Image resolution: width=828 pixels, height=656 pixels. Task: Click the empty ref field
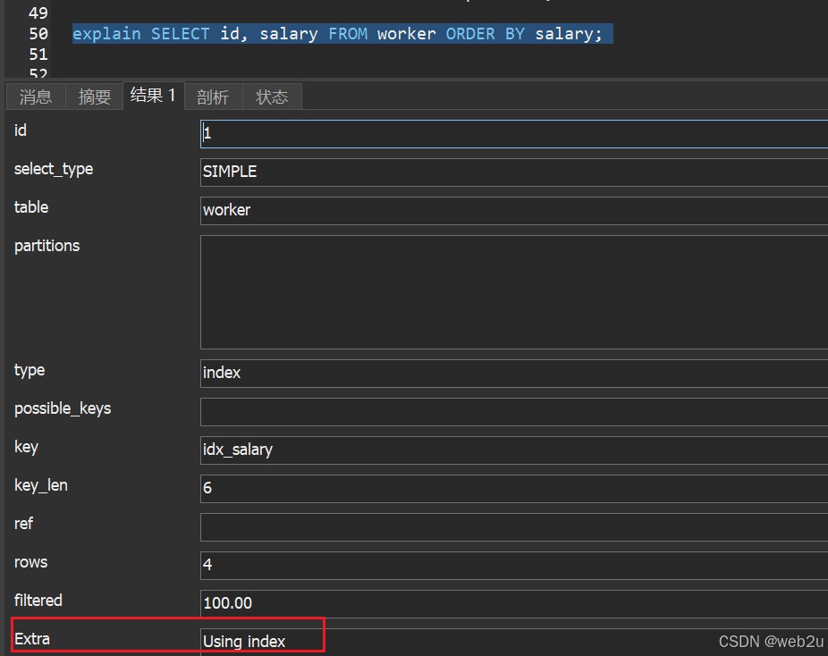[513, 526]
